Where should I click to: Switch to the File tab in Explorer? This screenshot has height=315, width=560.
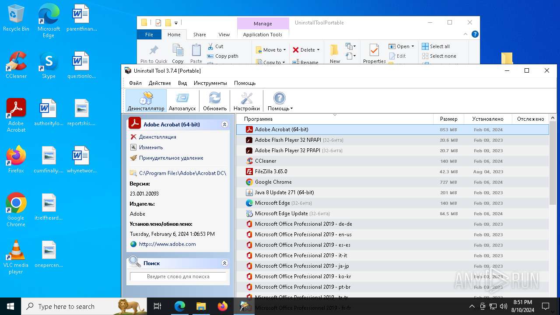tap(149, 35)
